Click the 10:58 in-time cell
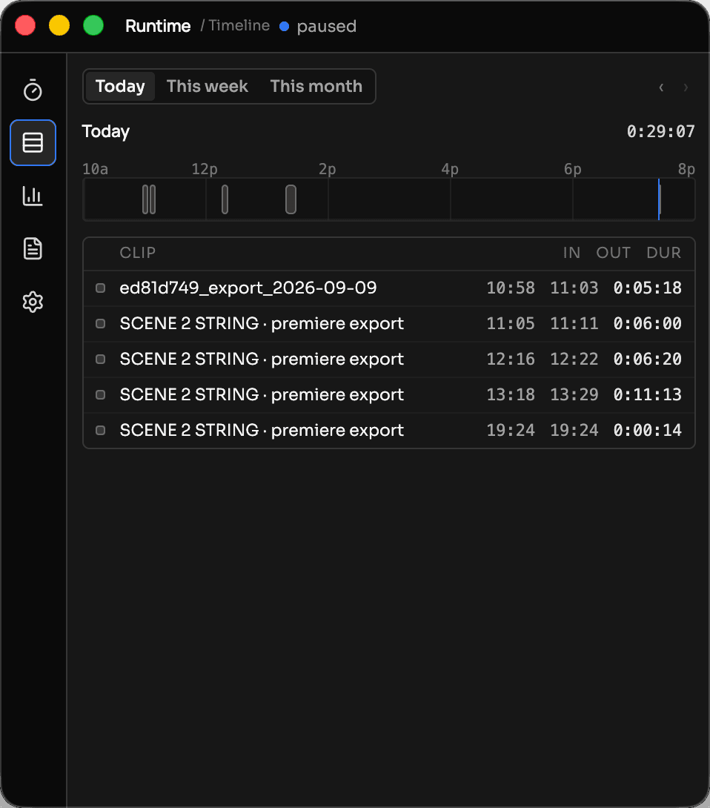The width and height of the screenshot is (710, 808). (x=511, y=288)
